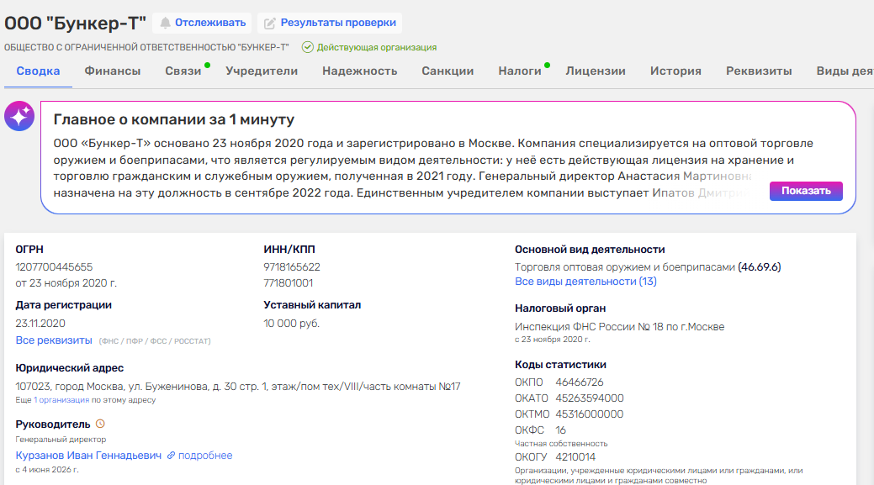Open the История tab
This screenshot has height=485, width=874.
675,71
